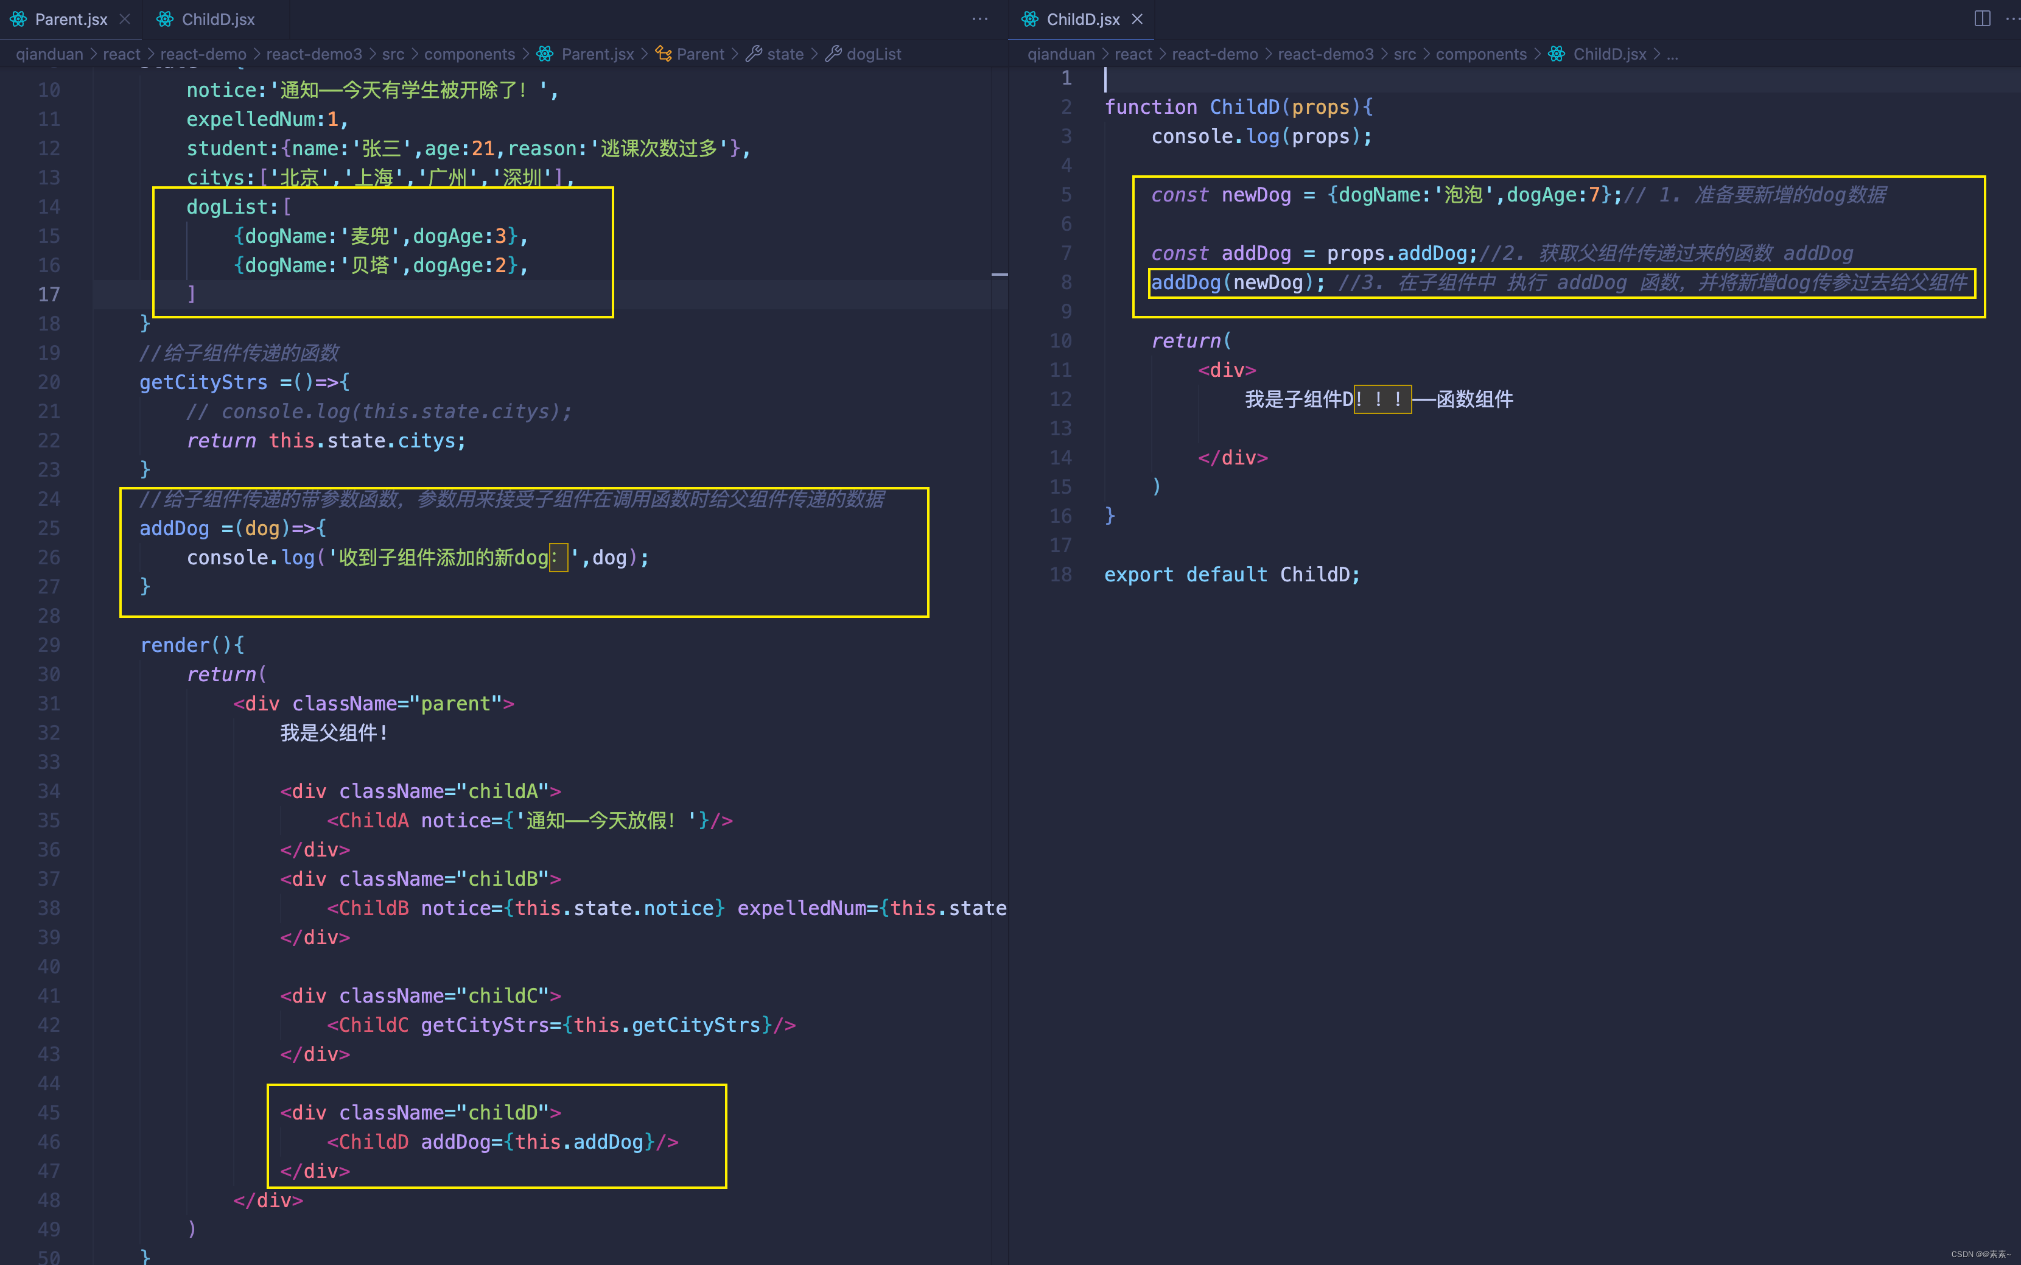Click '<div className="childA">' on line 34
2021x1265 pixels.
tap(421, 791)
